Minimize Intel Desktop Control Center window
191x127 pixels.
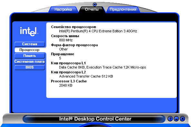pos(176,119)
